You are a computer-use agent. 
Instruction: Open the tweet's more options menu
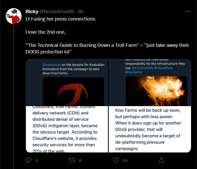coord(188,12)
